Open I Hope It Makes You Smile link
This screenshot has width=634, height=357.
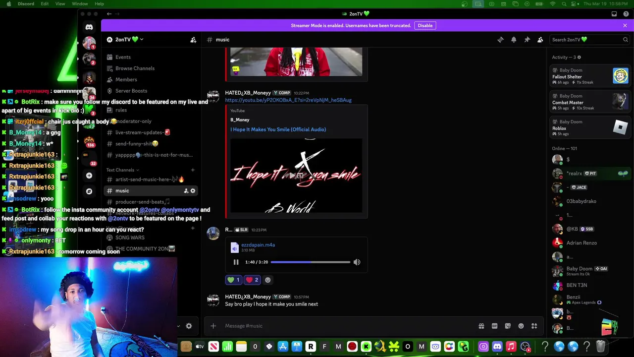278,129
